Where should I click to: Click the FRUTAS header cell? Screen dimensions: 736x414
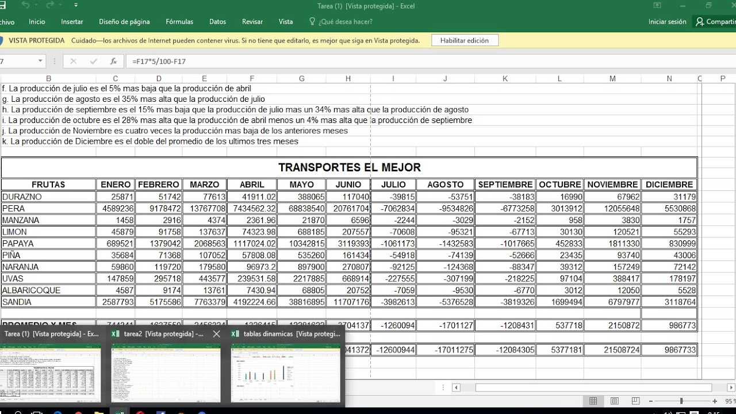coord(48,185)
